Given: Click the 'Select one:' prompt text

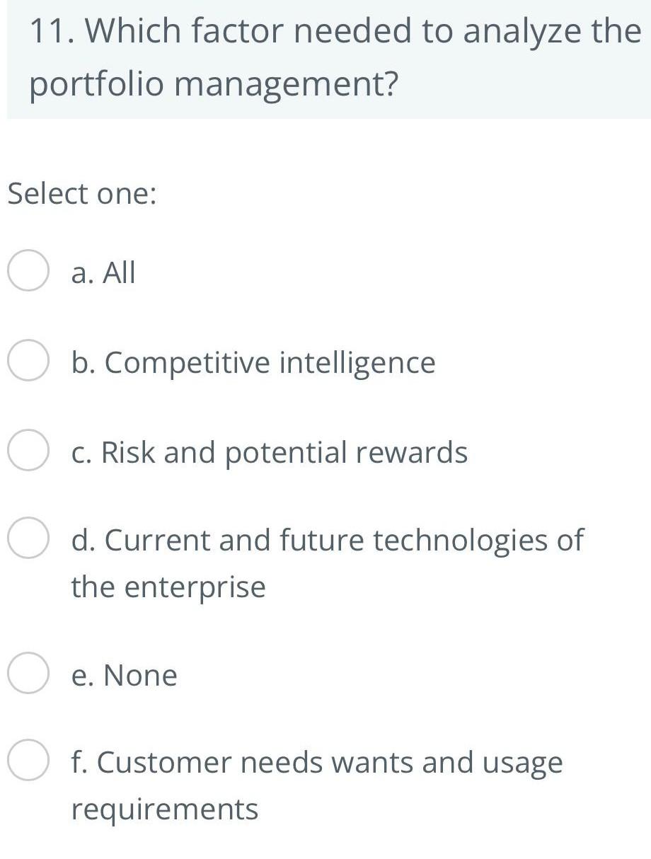Looking at the screenshot, I should 81,192.
